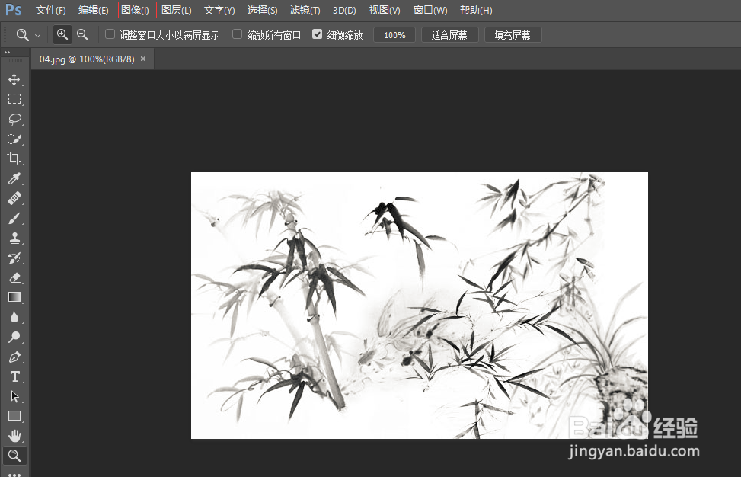Select the Crop tool
Screen dimensions: 741x477
14,158
